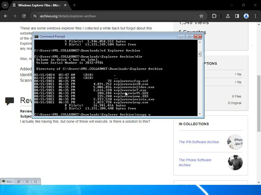Click the explorerwinvista.exe listing line
Viewport: 261px width, 195px height.
pos(94,99)
